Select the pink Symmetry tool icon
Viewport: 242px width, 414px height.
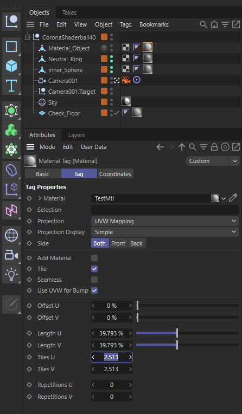click(x=11, y=210)
